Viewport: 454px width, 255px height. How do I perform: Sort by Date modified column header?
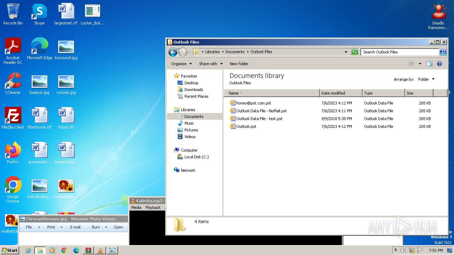point(341,93)
